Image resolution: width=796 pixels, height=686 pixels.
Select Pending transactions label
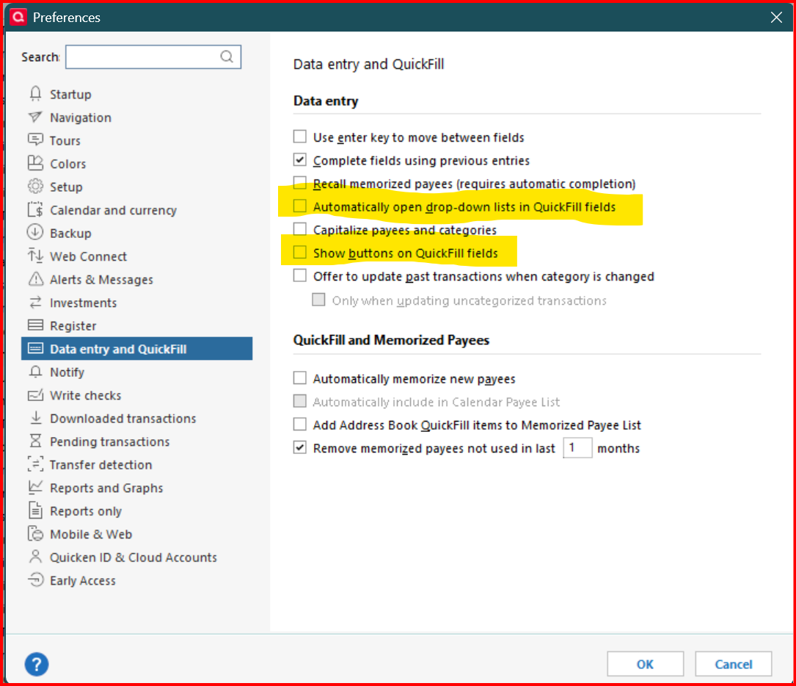point(109,441)
